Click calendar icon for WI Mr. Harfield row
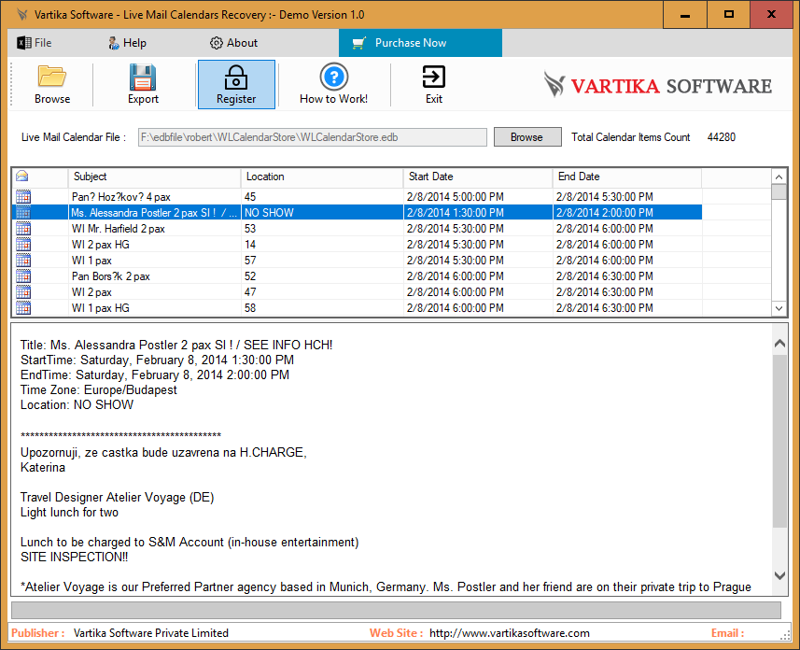The width and height of the screenshot is (800, 650). point(23,228)
